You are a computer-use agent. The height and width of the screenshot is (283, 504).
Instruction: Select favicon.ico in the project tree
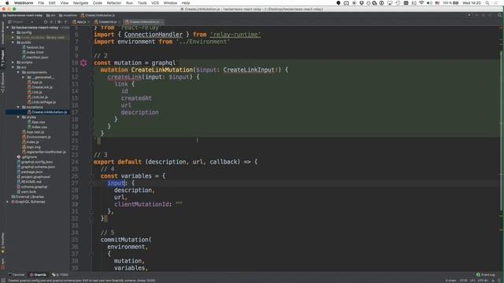point(33,47)
